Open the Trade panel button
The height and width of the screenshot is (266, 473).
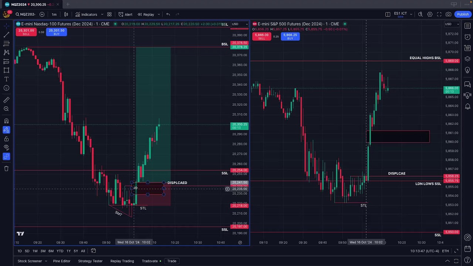coord(172,261)
